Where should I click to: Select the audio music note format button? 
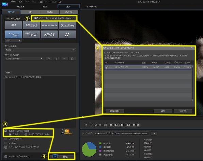tap(67, 34)
